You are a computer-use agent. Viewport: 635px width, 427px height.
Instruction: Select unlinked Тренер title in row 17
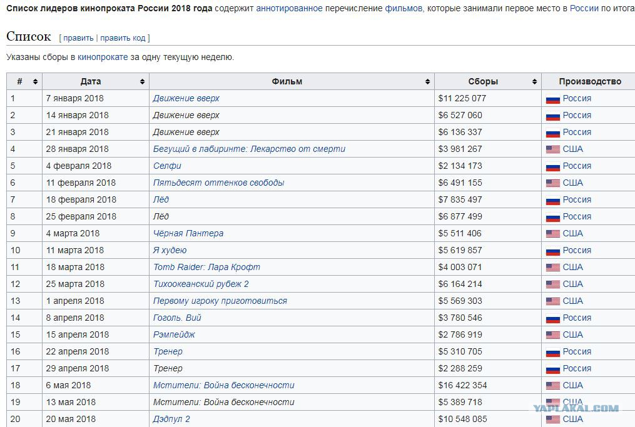tap(168, 368)
